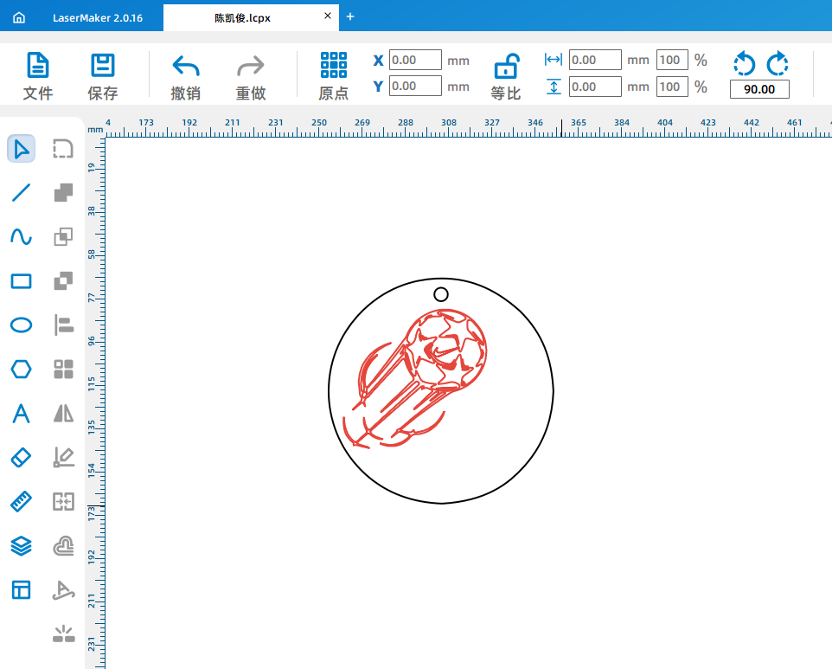Select the straight line drawing tool
Image resolution: width=832 pixels, height=669 pixels.
pos(21,193)
